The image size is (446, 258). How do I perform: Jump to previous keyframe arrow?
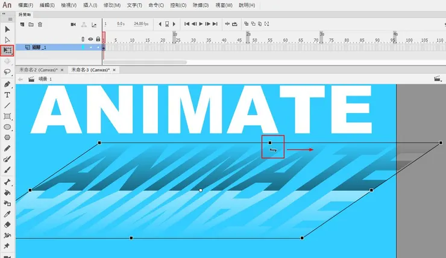[x=160, y=24]
